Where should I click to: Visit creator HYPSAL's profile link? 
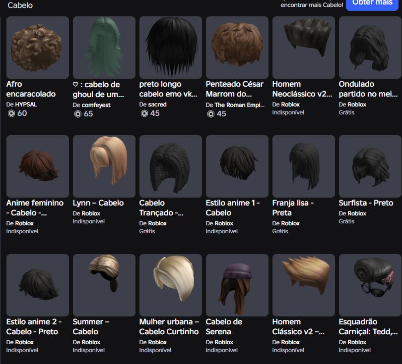26,104
